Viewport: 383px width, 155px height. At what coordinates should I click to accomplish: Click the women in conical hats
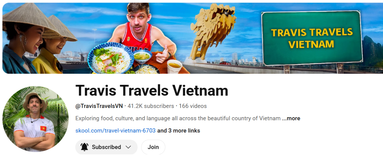point(38,38)
